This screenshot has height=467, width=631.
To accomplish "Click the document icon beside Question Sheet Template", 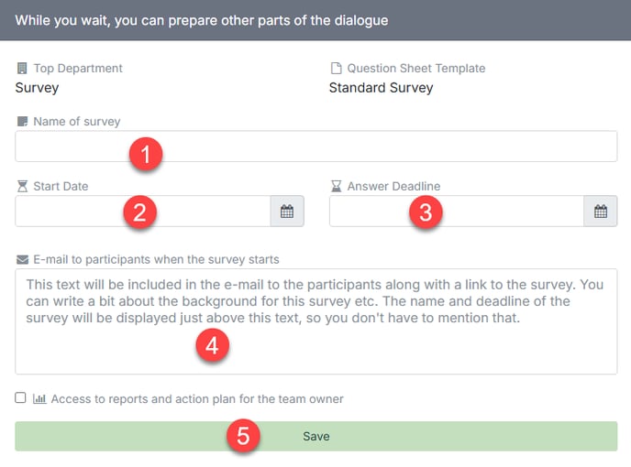I will click(x=336, y=69).
